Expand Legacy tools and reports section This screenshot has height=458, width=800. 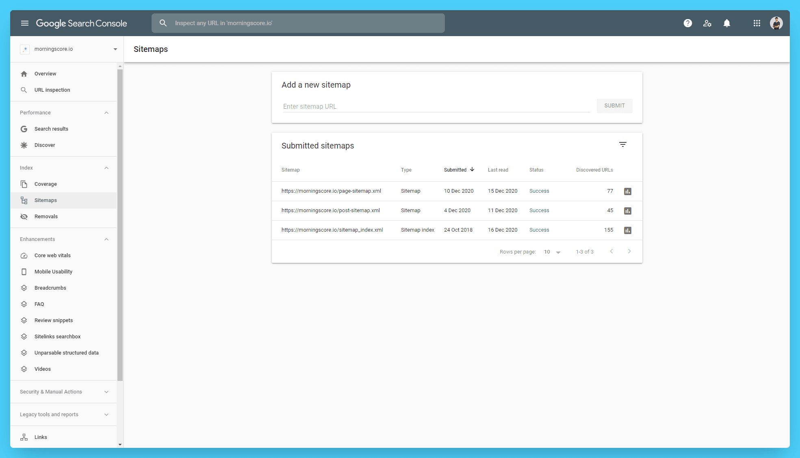[106, 415]
